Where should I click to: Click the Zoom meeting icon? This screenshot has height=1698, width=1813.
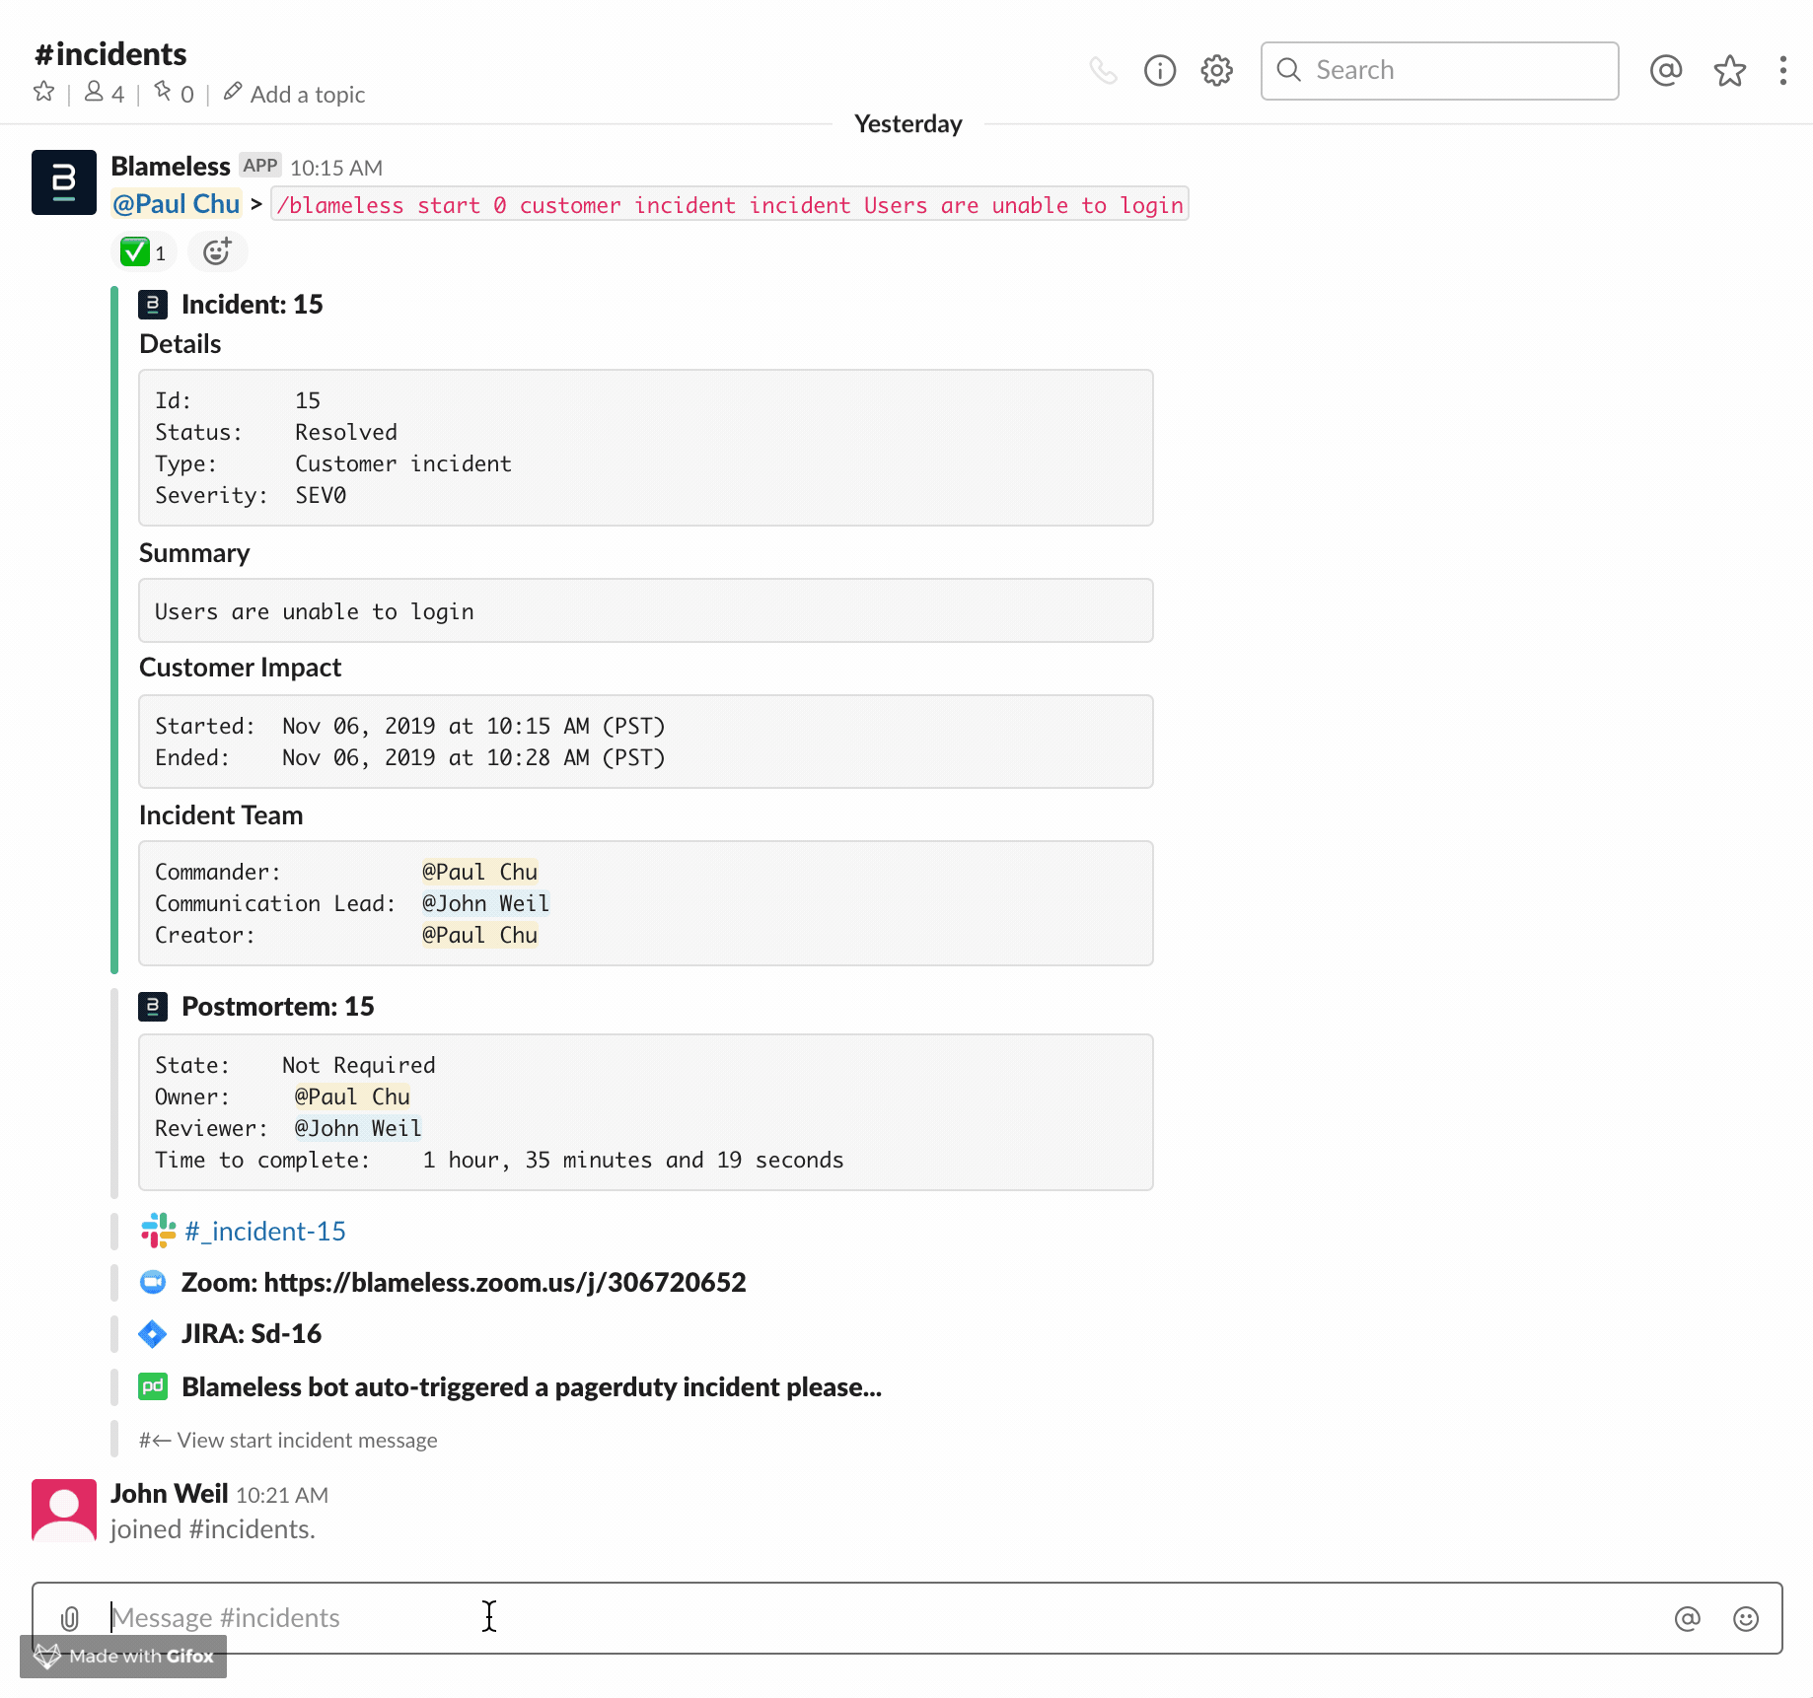153,1282
